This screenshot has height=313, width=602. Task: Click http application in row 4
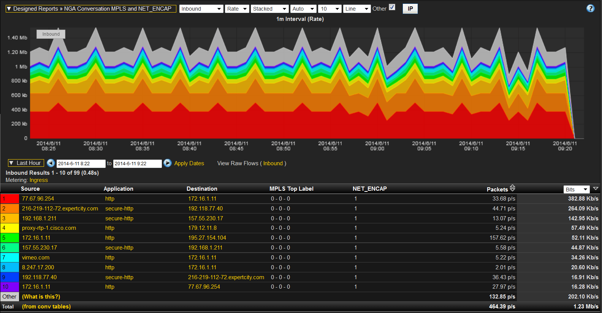(110, 228)
